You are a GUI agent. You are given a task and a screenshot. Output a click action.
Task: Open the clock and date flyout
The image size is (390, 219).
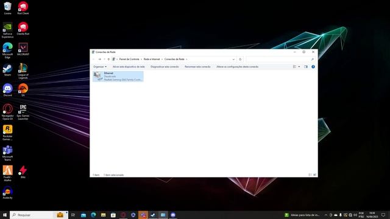coord(372,215)
